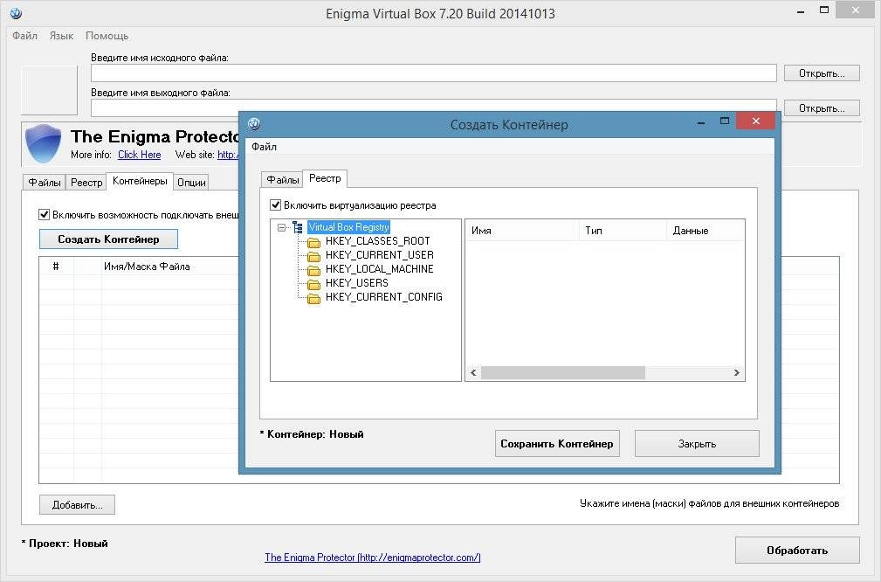Screen dimensions: 881x582
Task: Select the 'HKEY_CURRENT_USER' tree label
Action: pyautogui.click(x=379, y=255)
